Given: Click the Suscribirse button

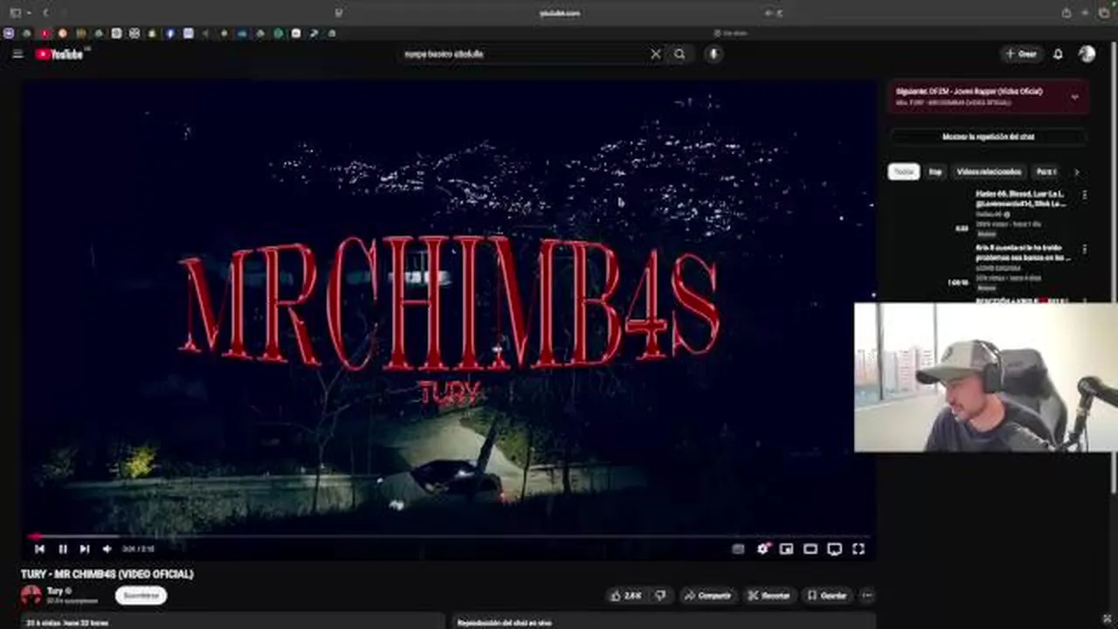Looking at the screenshot, I should click(x=141, y=596).
